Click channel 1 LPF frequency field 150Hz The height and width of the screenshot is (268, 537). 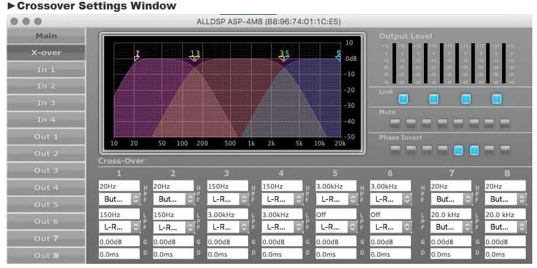pos(119,214)
